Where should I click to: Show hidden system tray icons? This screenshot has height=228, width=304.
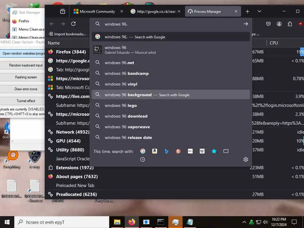pos(244,222)
